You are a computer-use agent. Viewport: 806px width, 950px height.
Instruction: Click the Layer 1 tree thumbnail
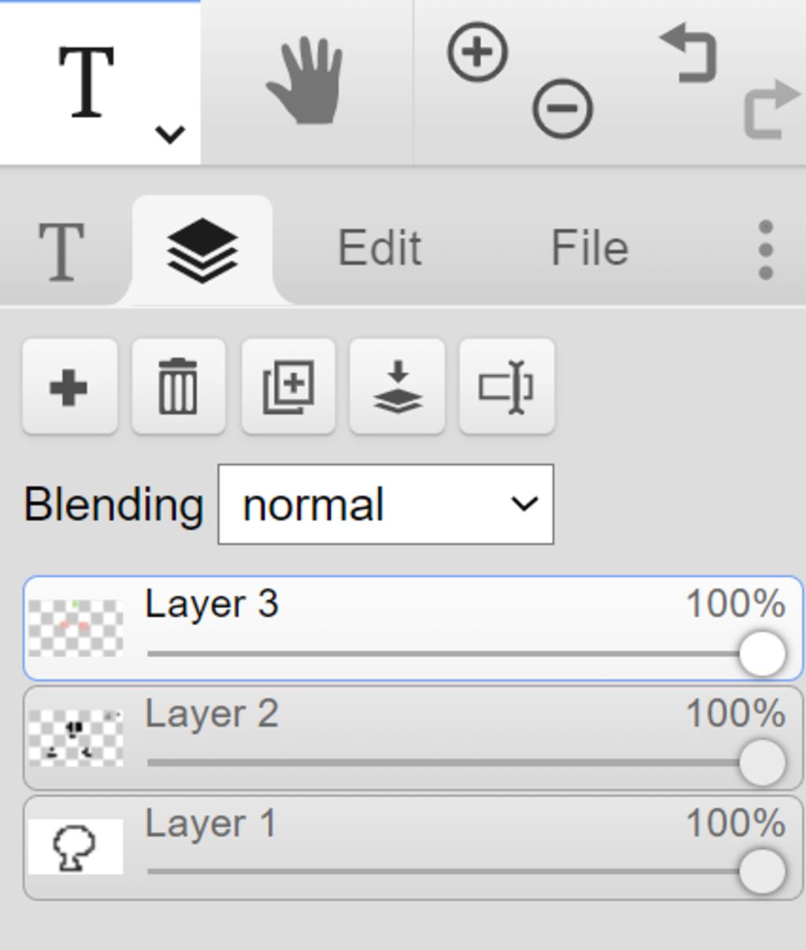76,847
